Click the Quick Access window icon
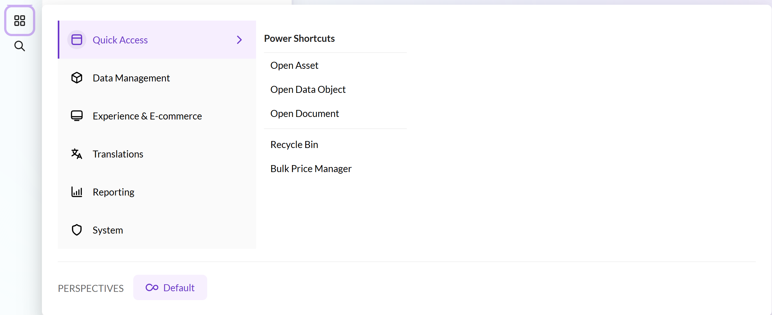 pos(77,40)
